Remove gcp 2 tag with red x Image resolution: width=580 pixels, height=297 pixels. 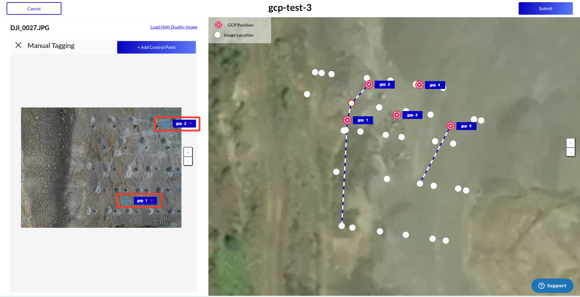[191, 123]
